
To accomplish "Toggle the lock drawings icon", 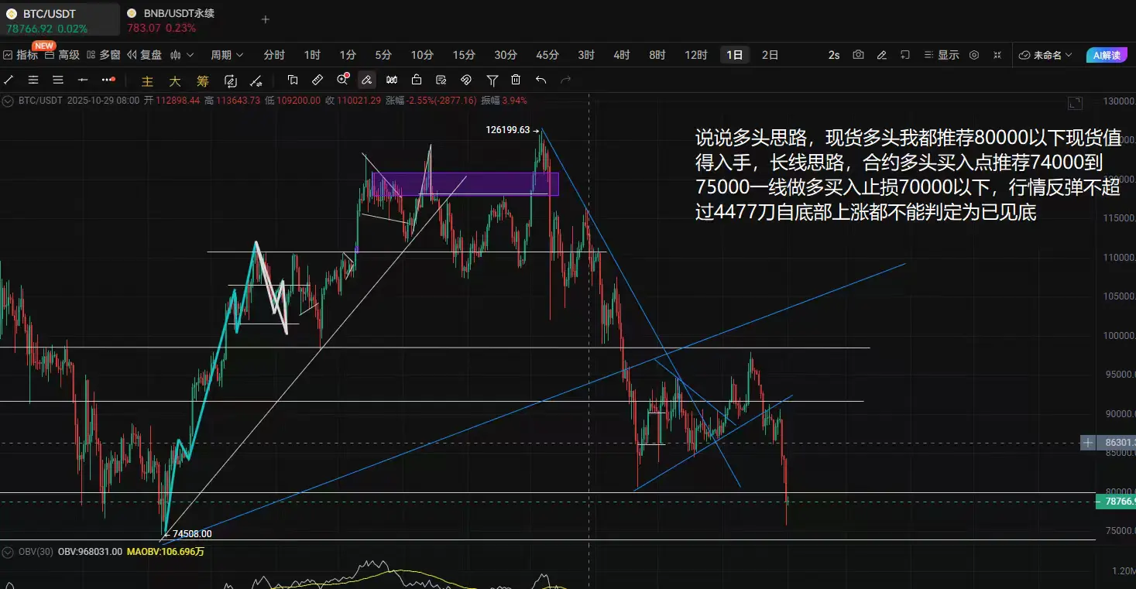I will 417,80.
